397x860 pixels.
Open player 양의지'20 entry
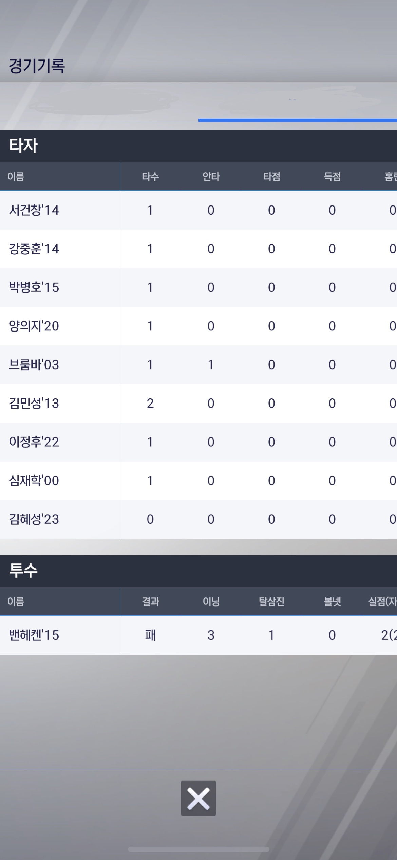click(34, 326)
